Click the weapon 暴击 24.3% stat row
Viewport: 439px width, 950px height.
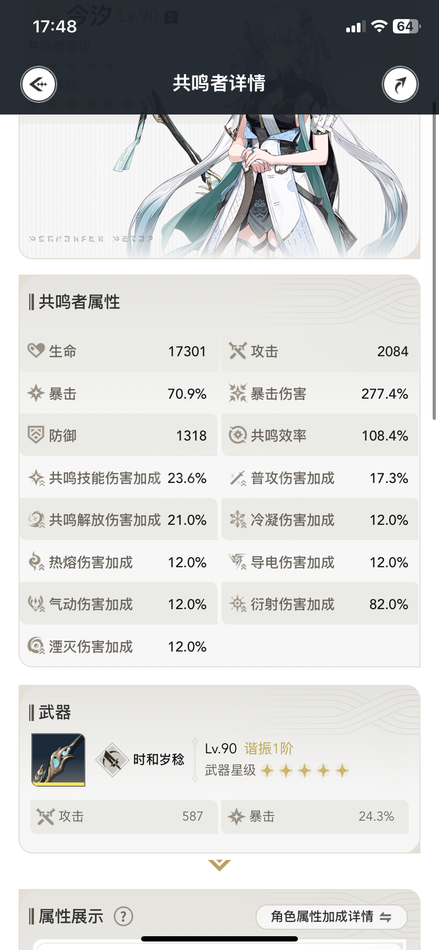(x=315, y=816)
